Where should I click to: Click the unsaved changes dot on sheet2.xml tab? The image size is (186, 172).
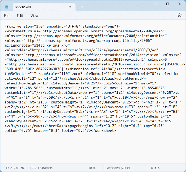point(70,7)
